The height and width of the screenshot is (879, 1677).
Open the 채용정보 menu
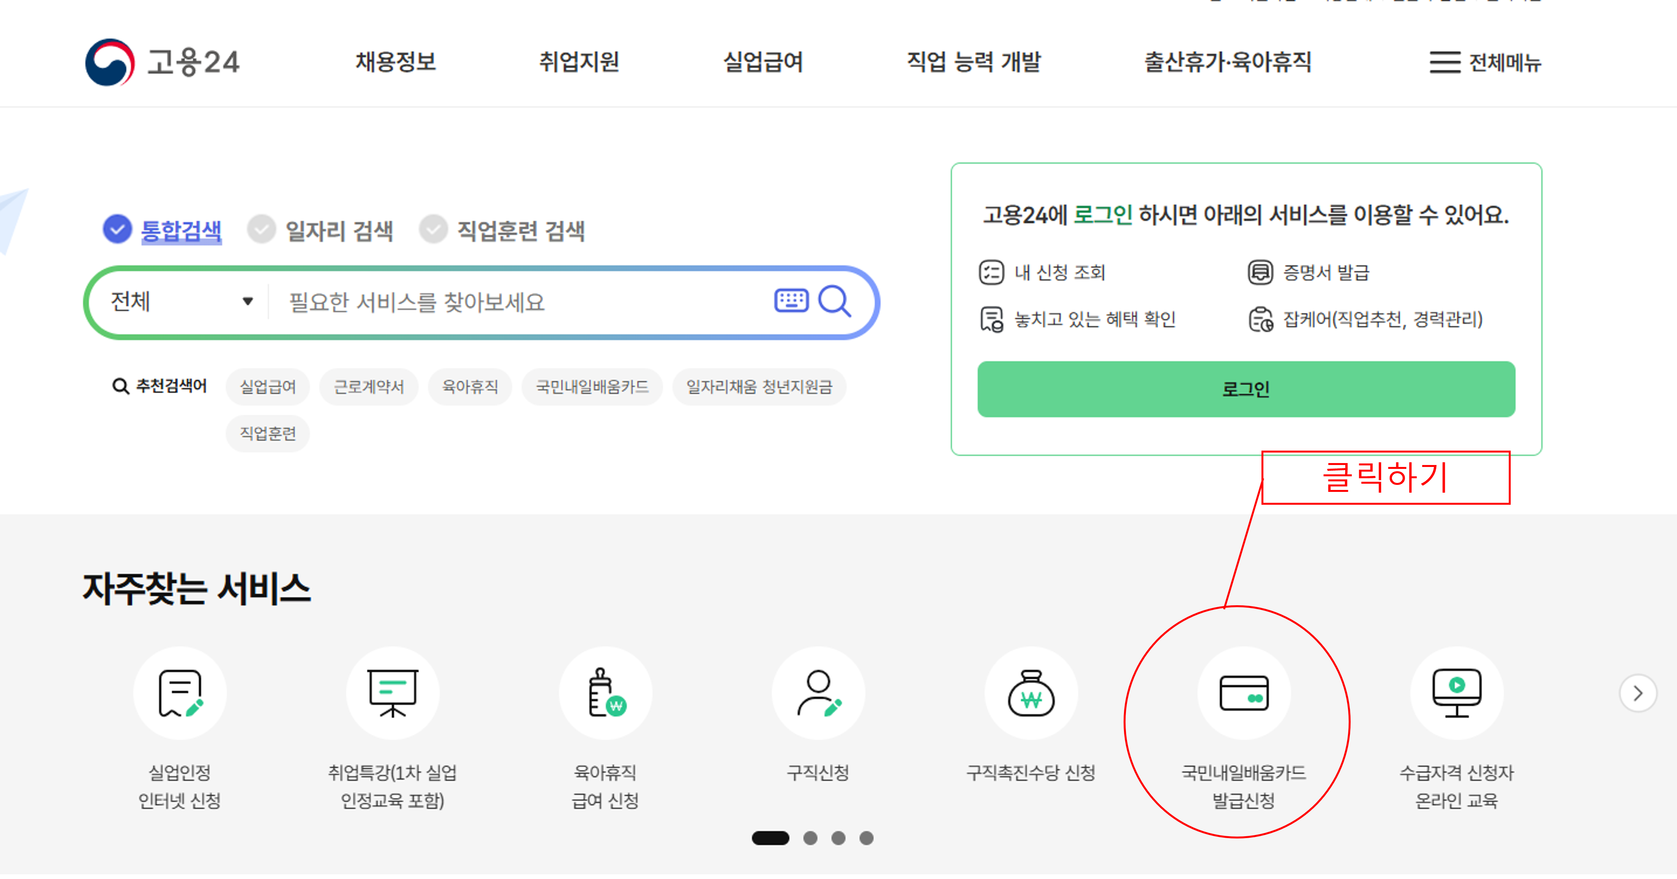click(395, 62)
